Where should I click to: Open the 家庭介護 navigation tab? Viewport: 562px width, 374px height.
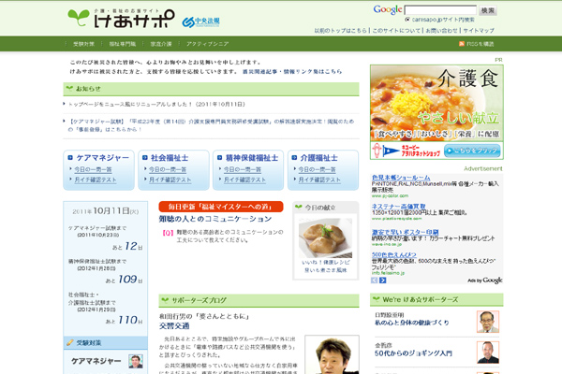pos(160,44)
